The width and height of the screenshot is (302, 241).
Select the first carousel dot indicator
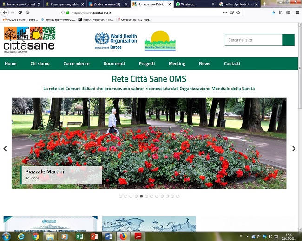tap(121, 196)
